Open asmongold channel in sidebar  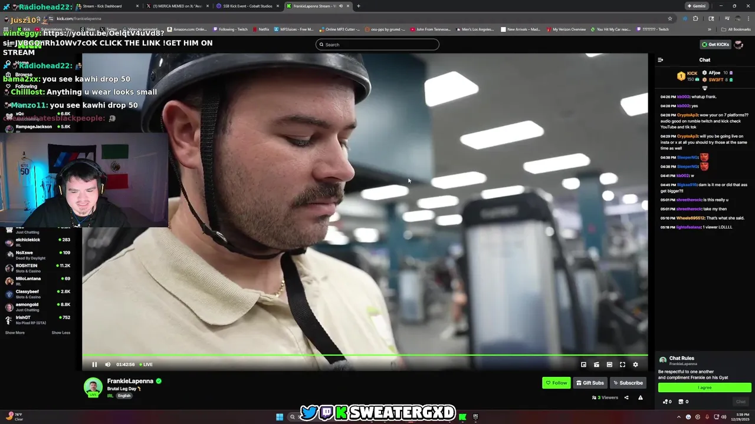click(38, 306)
